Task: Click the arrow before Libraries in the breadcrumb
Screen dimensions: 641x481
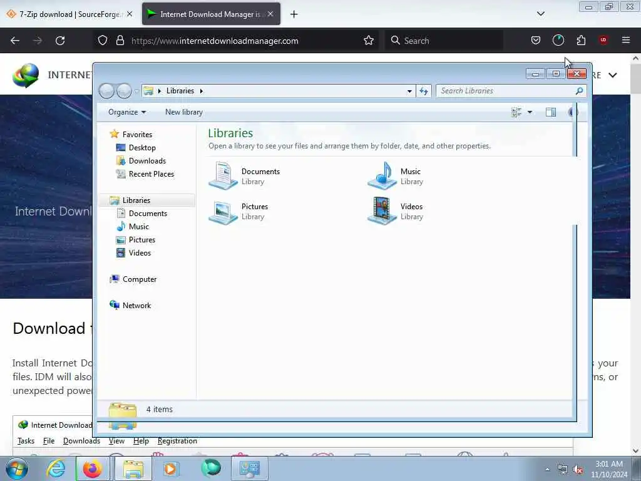Action: pos(160,91)
